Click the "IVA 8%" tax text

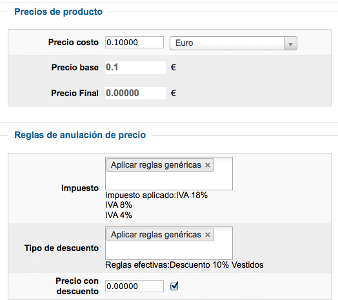119,205
